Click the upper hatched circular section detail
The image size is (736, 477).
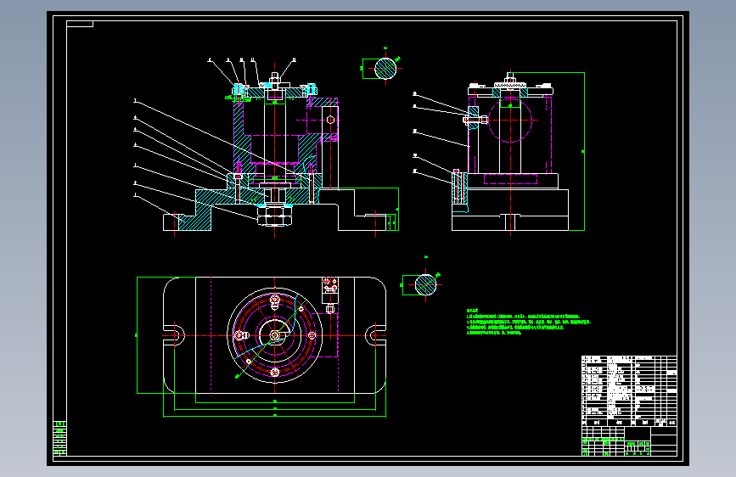tap(385, 69)
